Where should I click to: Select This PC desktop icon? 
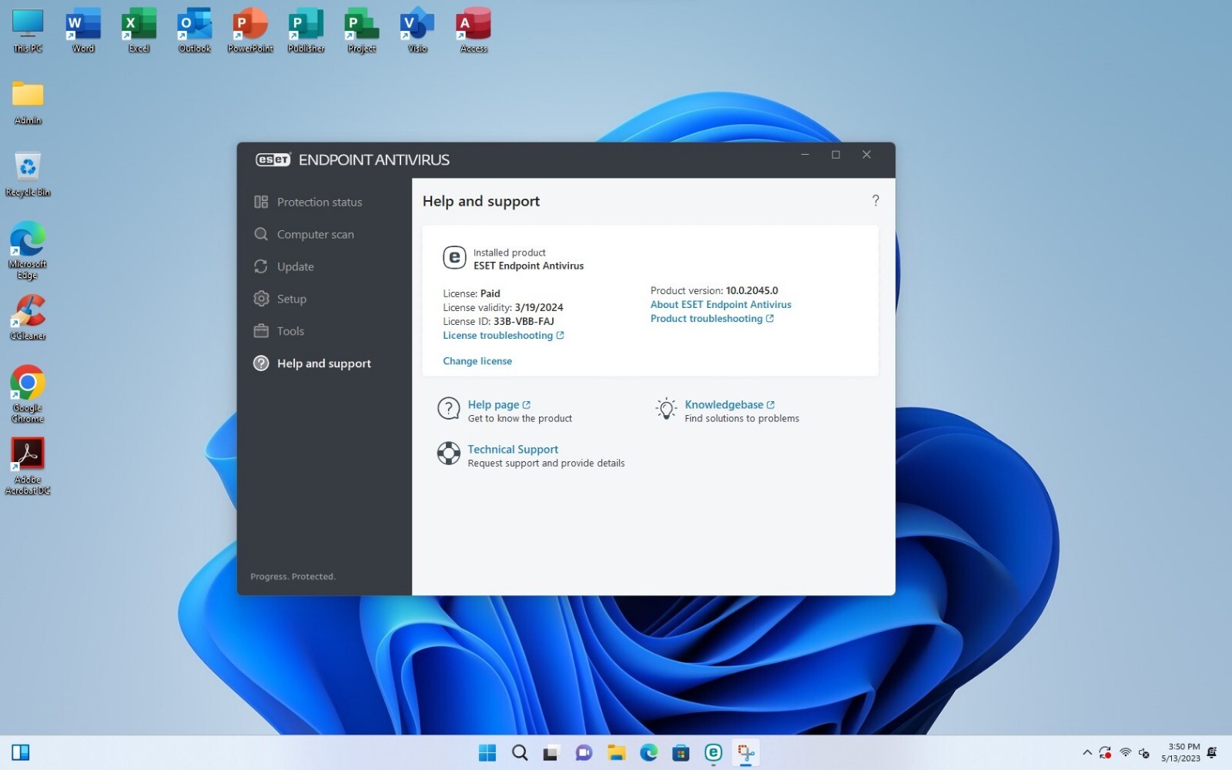coord(28,31)
